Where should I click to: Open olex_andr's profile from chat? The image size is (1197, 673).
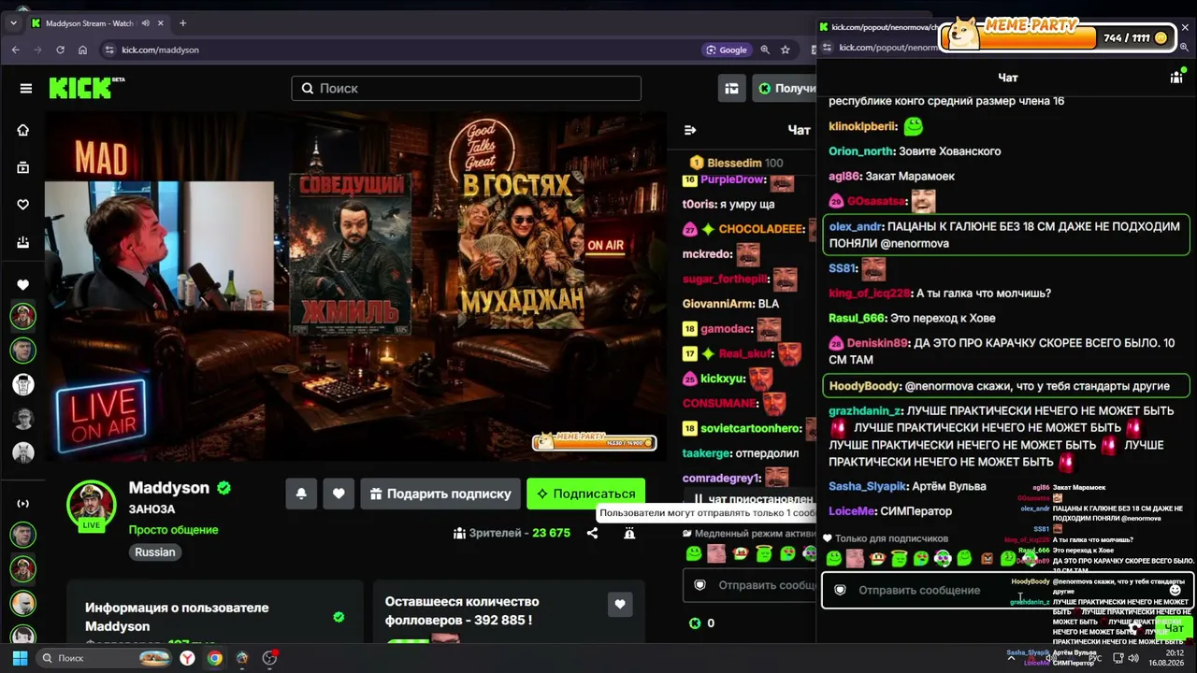click(856, 226)
